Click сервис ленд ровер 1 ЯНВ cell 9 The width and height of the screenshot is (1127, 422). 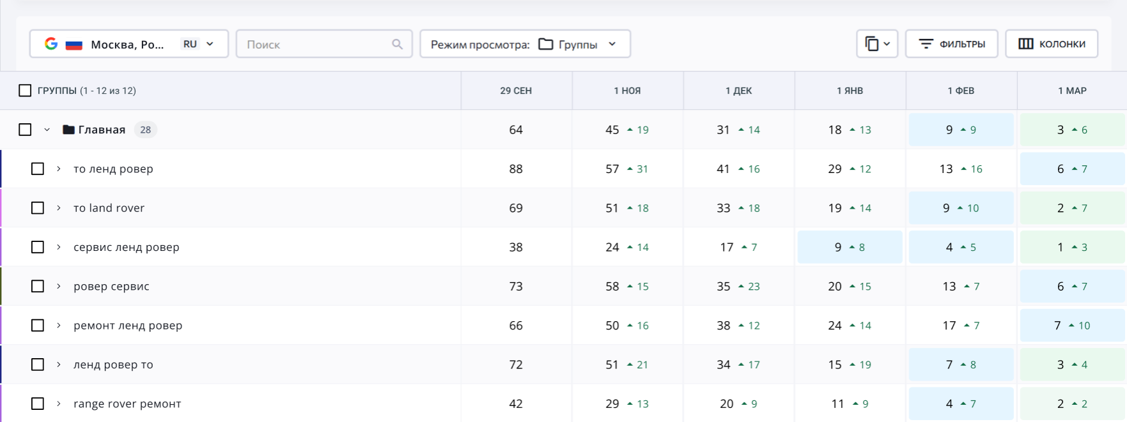pyautogui.click(x=850, y=247)
